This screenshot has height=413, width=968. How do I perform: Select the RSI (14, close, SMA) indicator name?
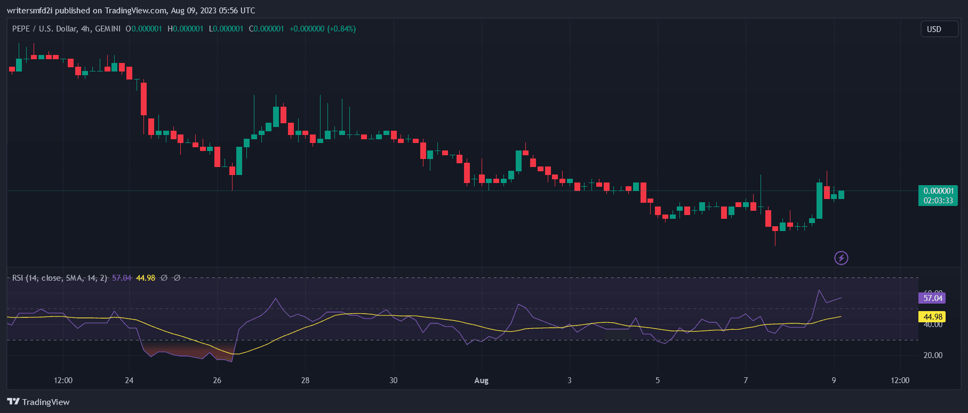pyautogui.click(x=60, y=278)
